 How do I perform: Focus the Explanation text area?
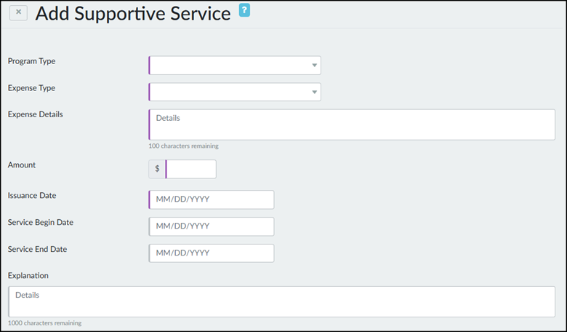(281, 301)
